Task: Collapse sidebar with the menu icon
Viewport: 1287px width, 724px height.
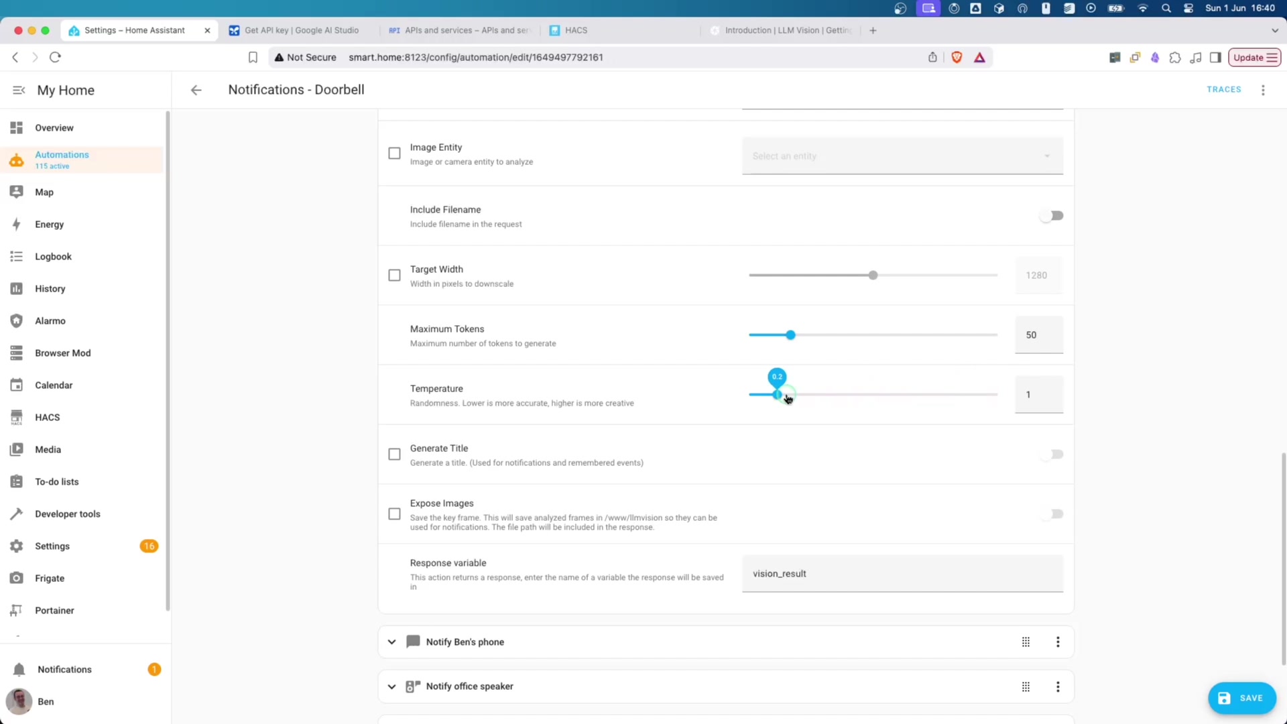Action: coord(19,90)
